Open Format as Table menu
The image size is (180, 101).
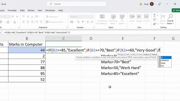(113, 19)
